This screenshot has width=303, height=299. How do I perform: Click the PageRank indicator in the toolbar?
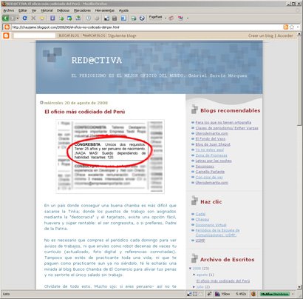coord(156,18)
